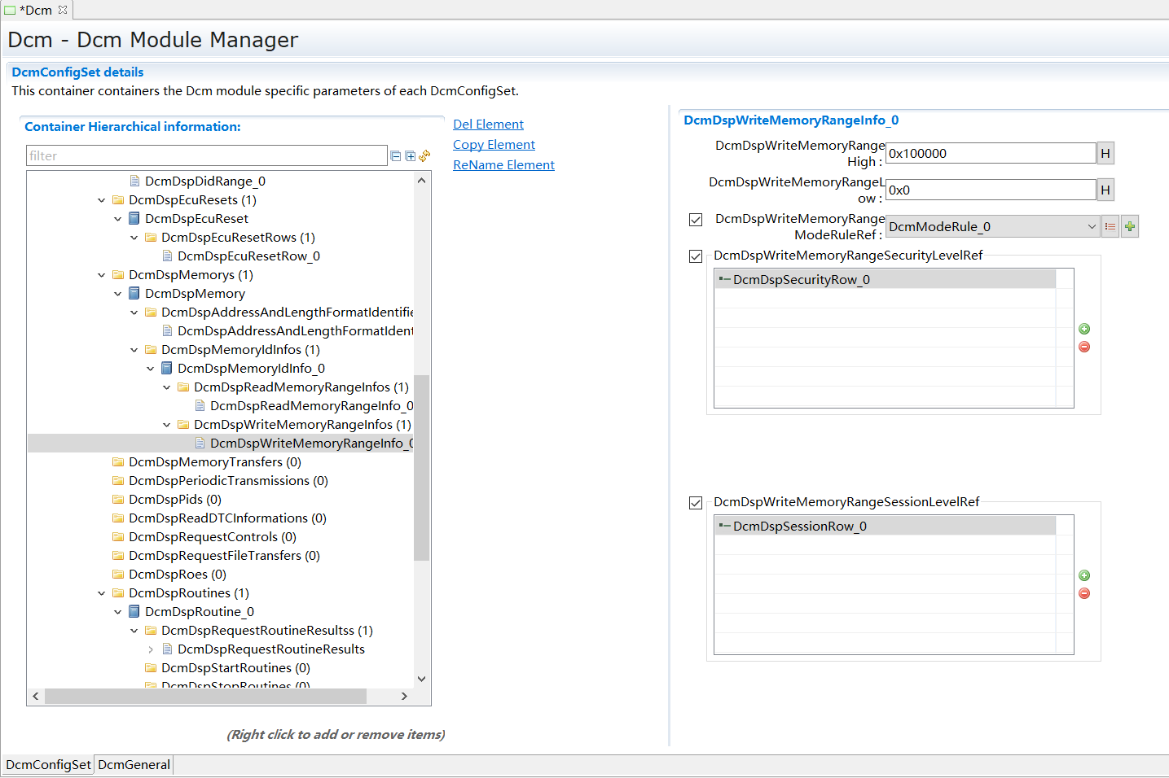Image resolution: width=1169 pixels, height=778 pixels.
Task: Expand the DcmDspRequestRoutineResults node
Action: (x=152, y=649)
